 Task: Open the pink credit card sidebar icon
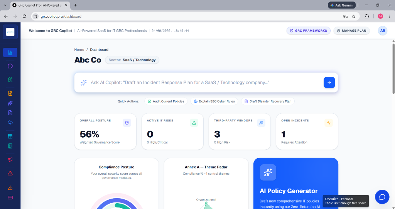(10, 198)
